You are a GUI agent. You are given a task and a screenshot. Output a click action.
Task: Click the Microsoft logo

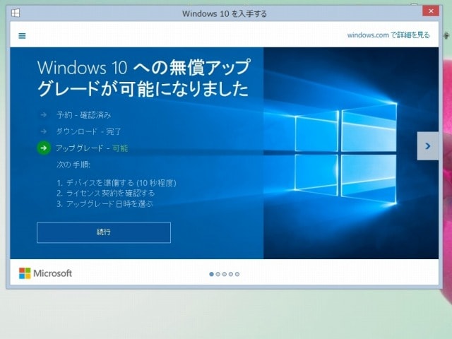tap(45, 273)
